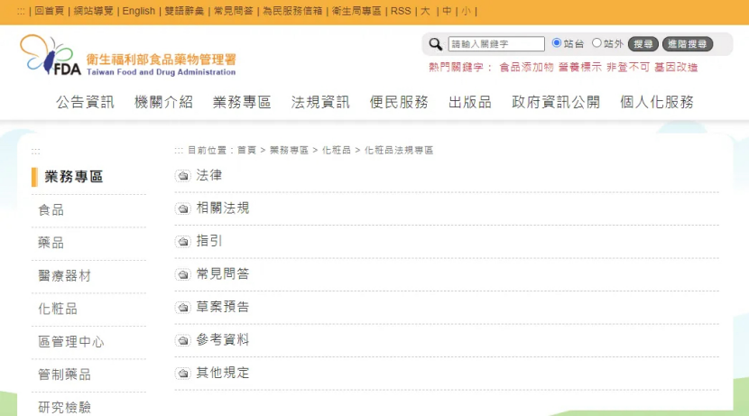Open the 法規資訊 main menu
This screenshot has height=416, width=749.
tap(320, 102)
